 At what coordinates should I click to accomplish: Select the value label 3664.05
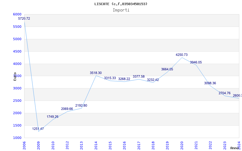point(167,69)
